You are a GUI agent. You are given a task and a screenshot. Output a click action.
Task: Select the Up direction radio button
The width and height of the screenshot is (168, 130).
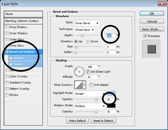(76, 41)
